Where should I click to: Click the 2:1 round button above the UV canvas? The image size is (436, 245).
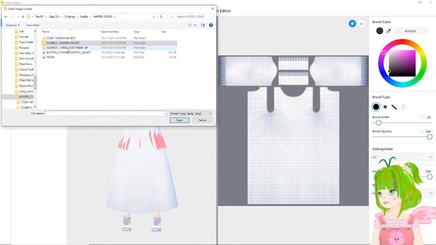[x=361, y=24]
